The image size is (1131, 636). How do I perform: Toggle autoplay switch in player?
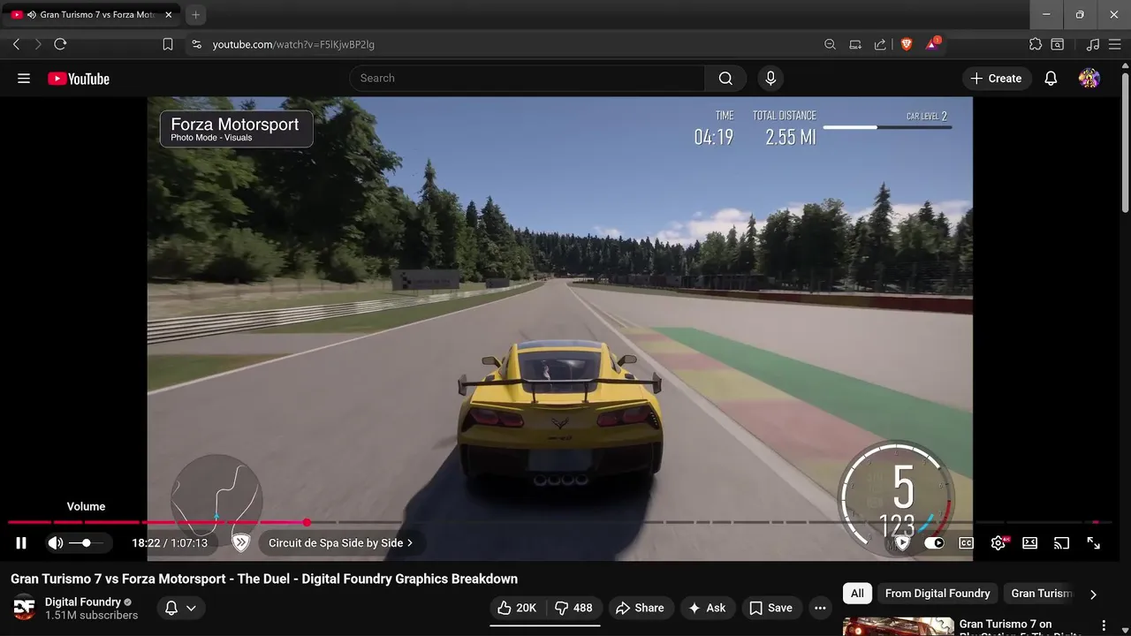(934, 543)
